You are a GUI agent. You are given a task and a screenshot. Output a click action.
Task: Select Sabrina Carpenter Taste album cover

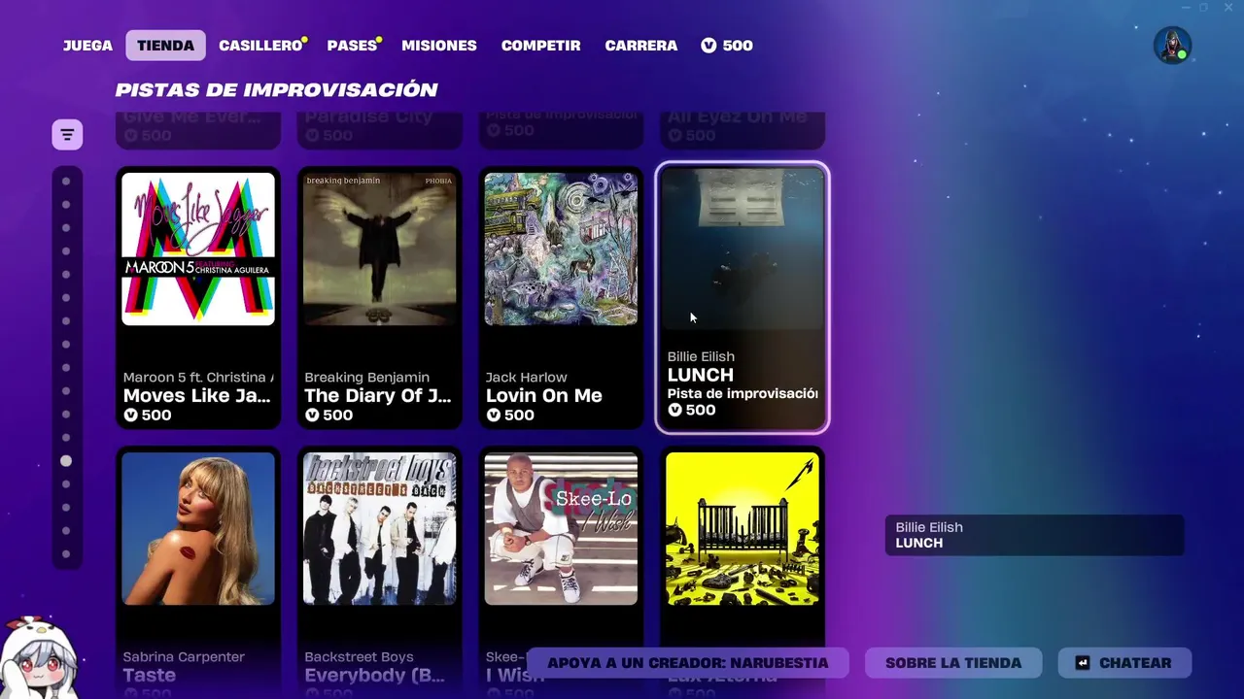198,529
